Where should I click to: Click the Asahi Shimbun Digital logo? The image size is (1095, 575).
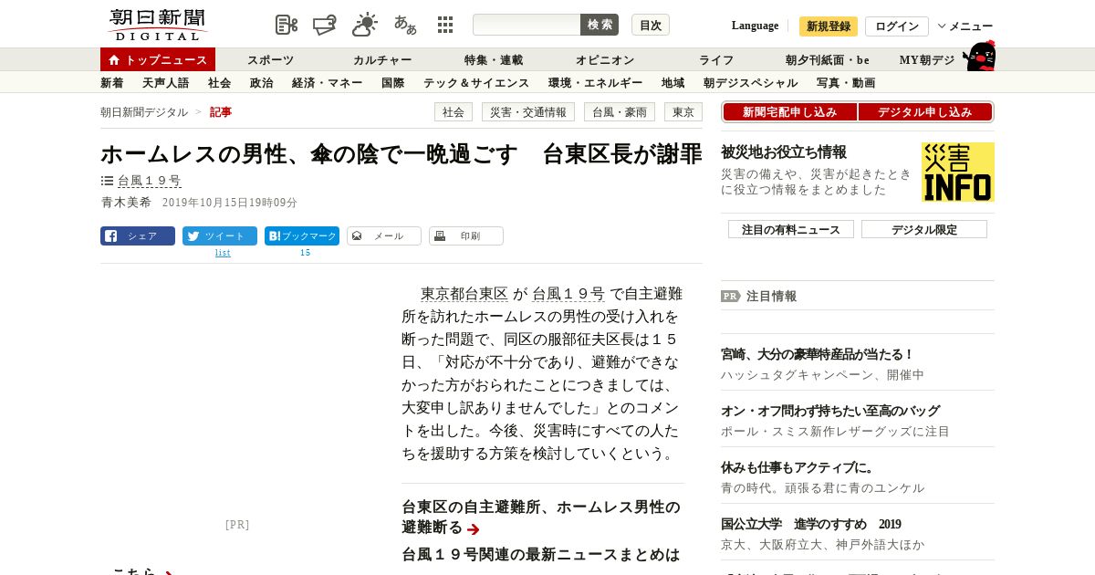[157, 25]
